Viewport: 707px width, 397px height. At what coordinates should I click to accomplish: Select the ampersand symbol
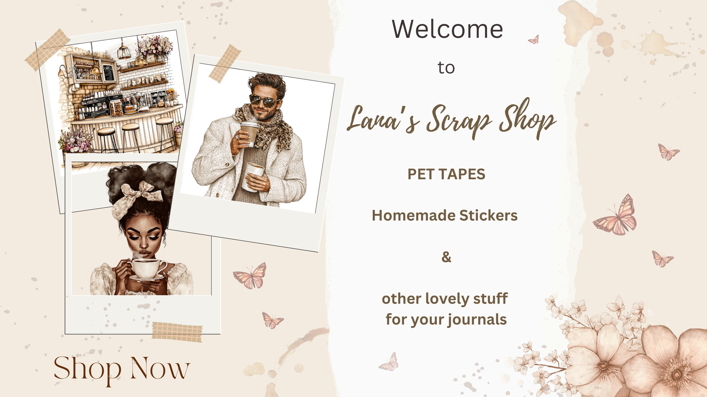[446, 257]
